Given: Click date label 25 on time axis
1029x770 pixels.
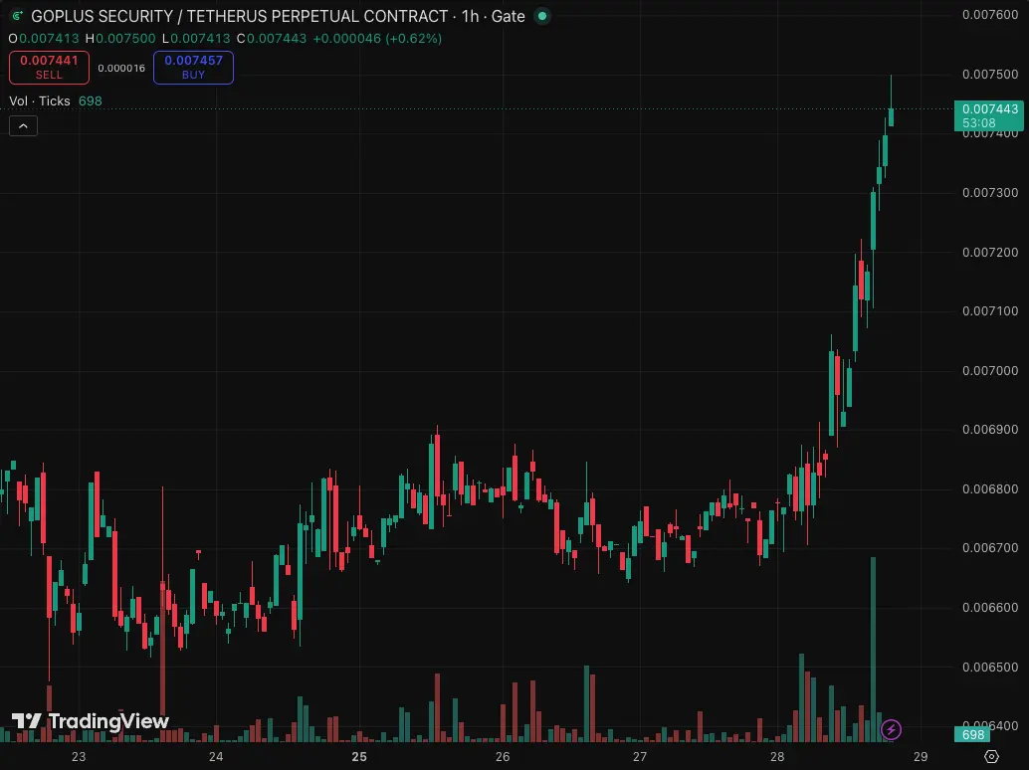Looking at the screenshot, I should (359, 757).
